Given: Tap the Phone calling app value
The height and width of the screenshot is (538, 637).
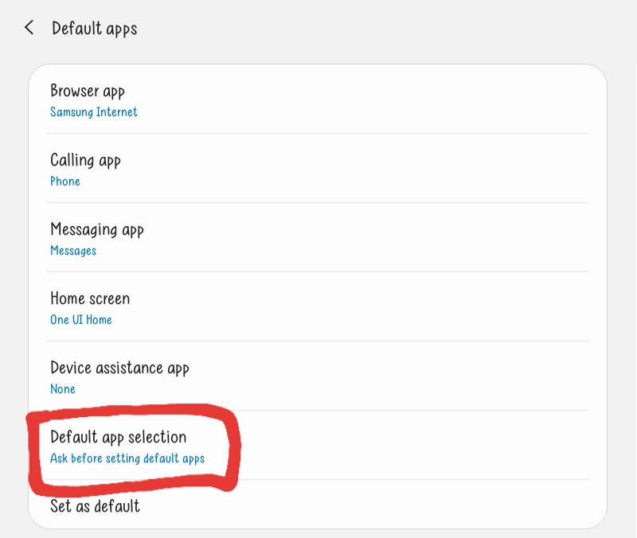Looking at the screenshot, I should click(65, 181).
